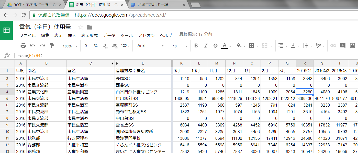This screenshot has width=358, height=153.
Task: Click the spreadsheet title 電気(全日)使用量
Action: [x=45, y=27]
